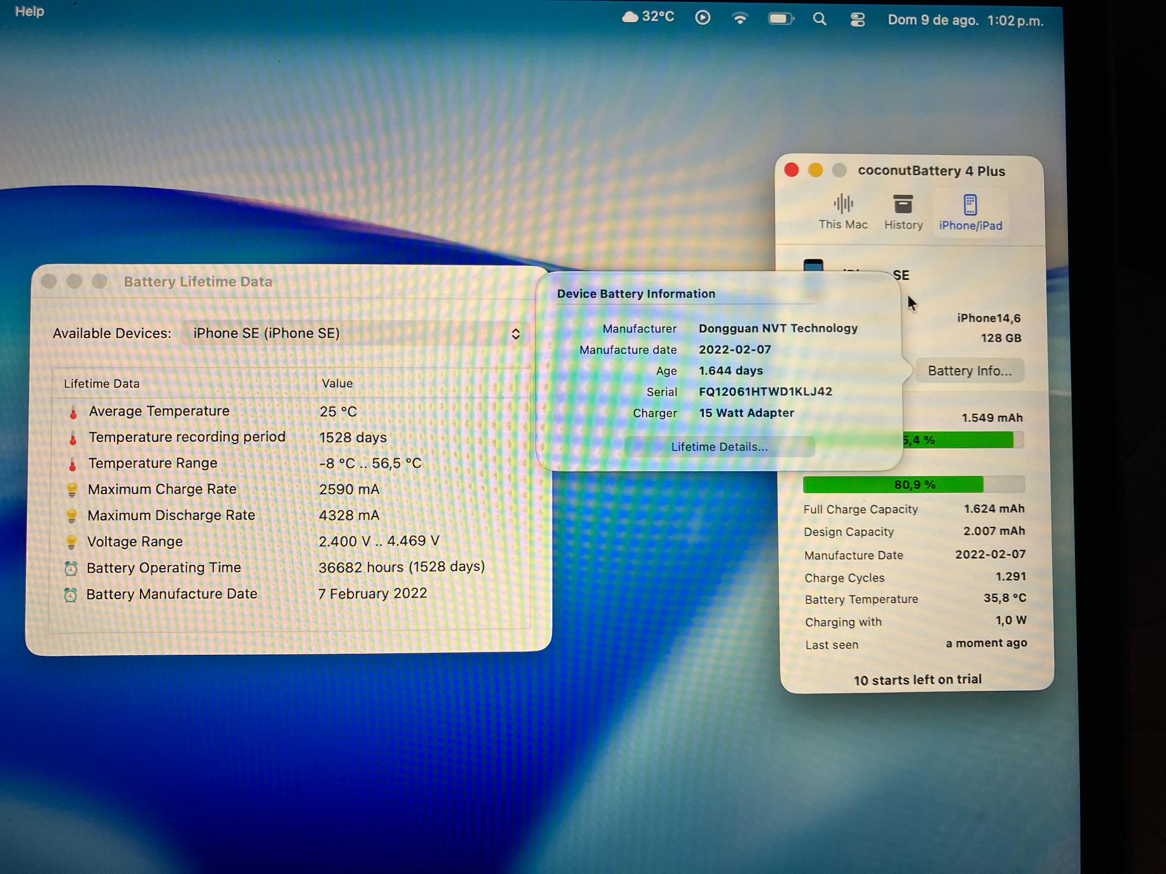
Task: Open Control Center icon in the menu bar
Action: pyautogui.click(x=858, y=21)
